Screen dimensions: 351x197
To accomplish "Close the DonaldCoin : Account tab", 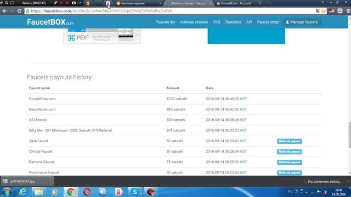I will pyautogui.click(x=260, y=3).
